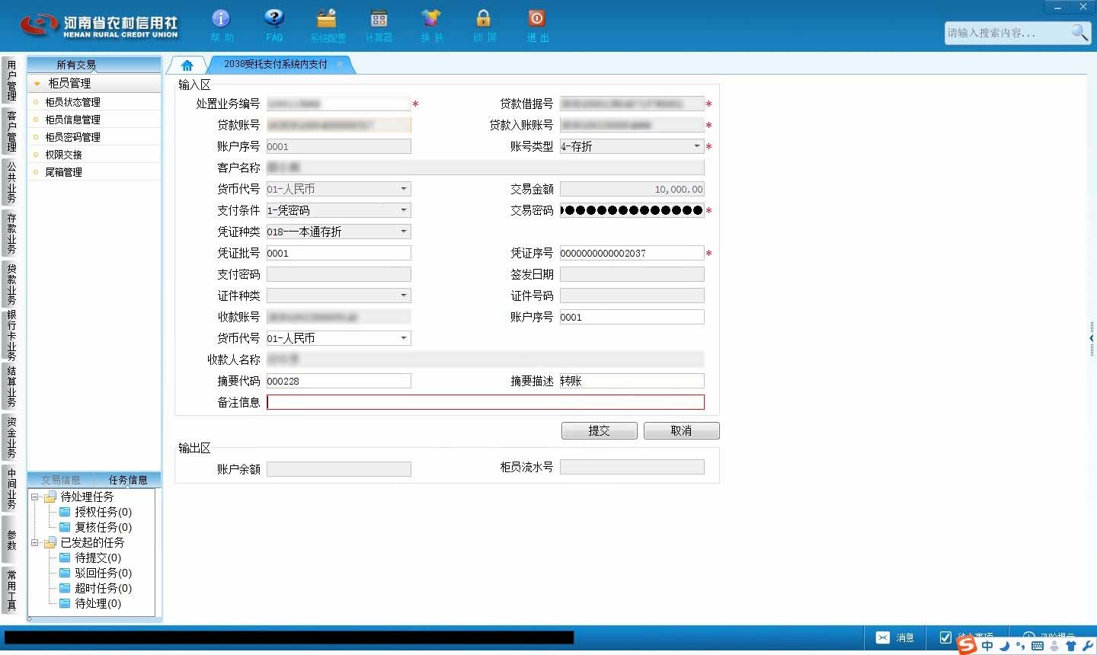
Task: Go to the home tab icon
Action: click(x=187, y=65)
